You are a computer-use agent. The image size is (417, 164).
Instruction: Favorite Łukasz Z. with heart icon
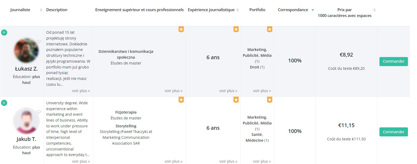click(39, 42)
